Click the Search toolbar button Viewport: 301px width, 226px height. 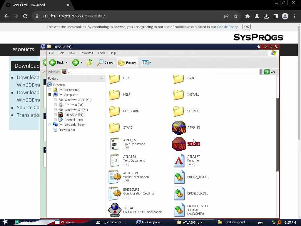(x=106, y=62)
